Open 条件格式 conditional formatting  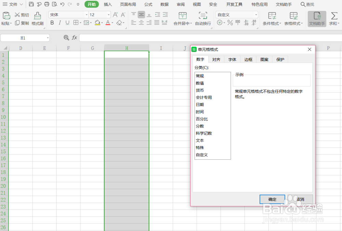click(272, 19)
